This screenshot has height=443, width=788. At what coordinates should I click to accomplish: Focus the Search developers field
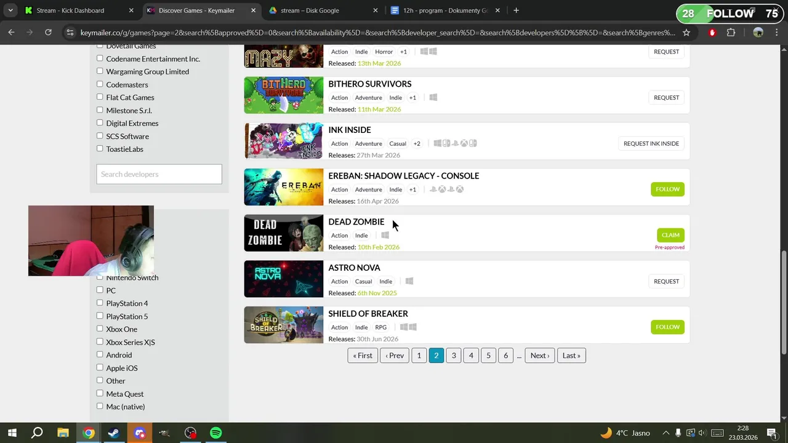tap(159, 174)
